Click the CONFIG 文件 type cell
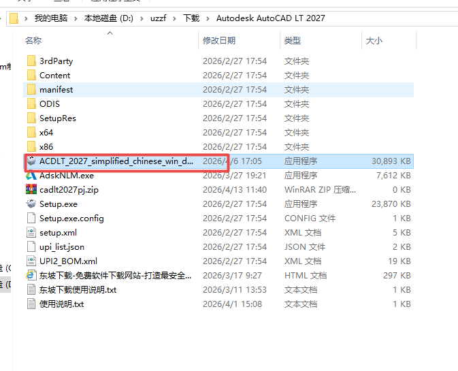The width and height of the screenshot is (458, 371). click(310, 219)
